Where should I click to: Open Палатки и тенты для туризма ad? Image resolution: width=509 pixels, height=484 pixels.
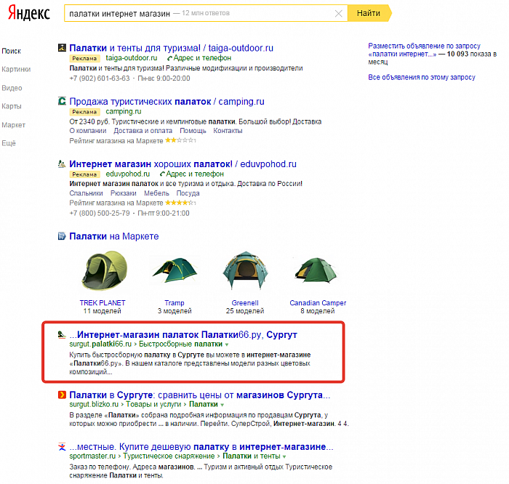171,48
